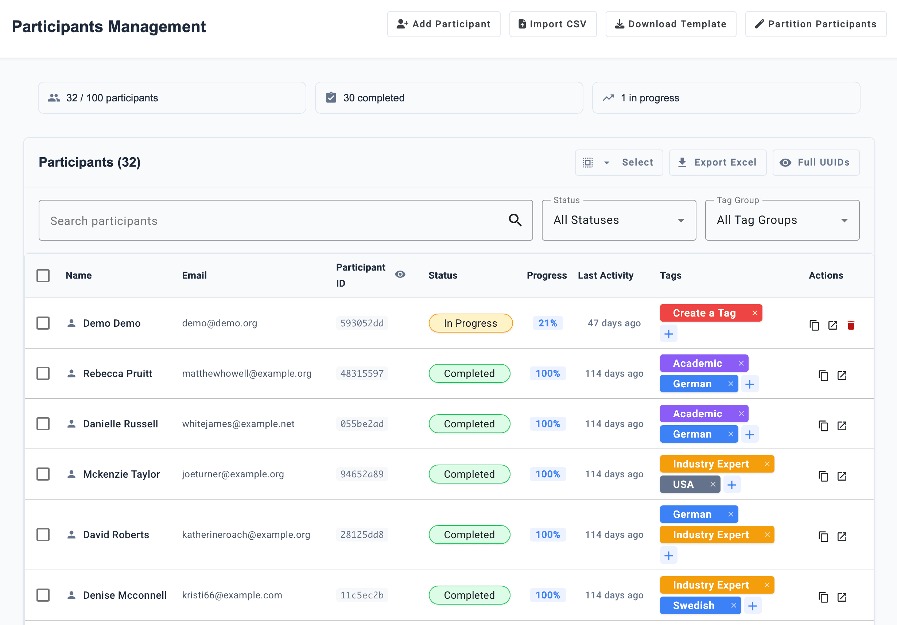897x625 pixels.
Task: Add tag plus for Demo Demo
Action: [668, 334]
